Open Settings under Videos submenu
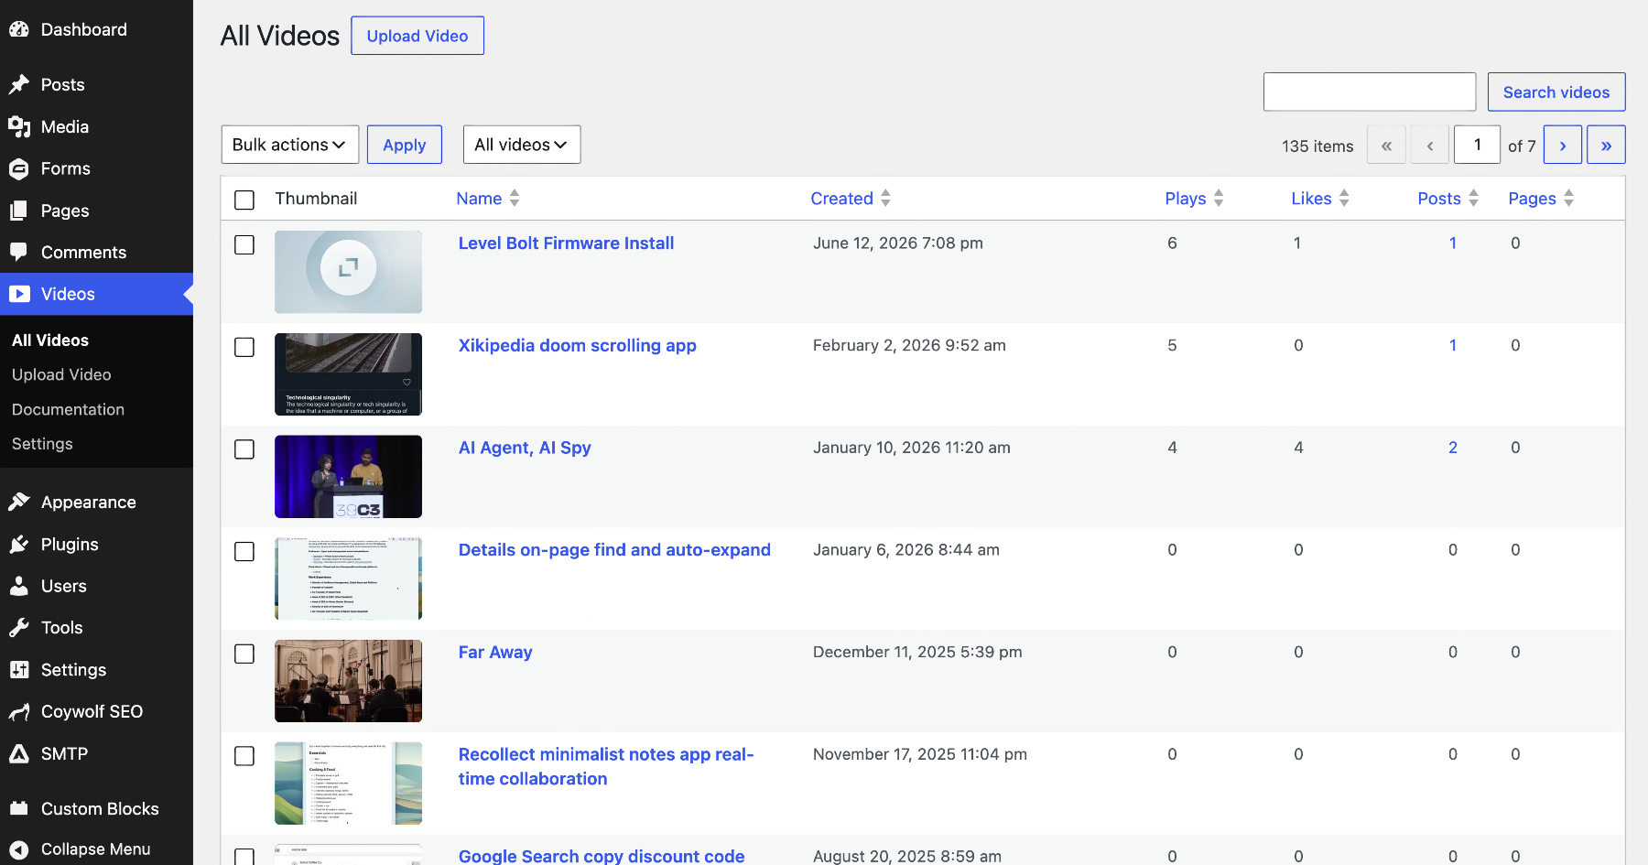1648x865 pixels. pyautogui.click(x=42, y=444)
